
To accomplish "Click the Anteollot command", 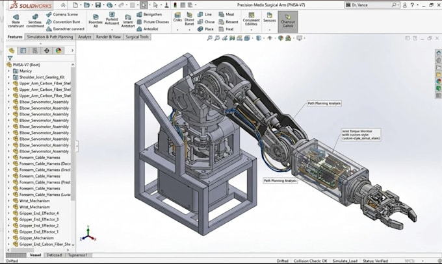I will (147, 29).
